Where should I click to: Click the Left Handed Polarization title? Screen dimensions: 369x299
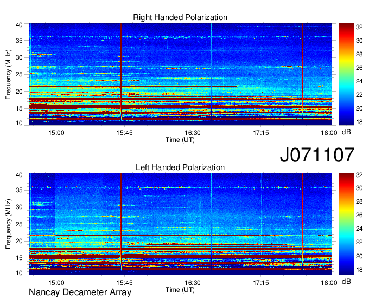180,167
